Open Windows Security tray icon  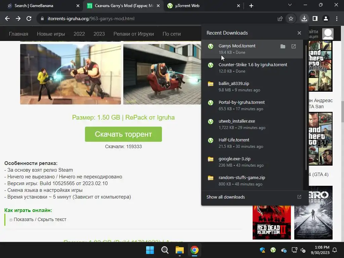click(262, 250)
